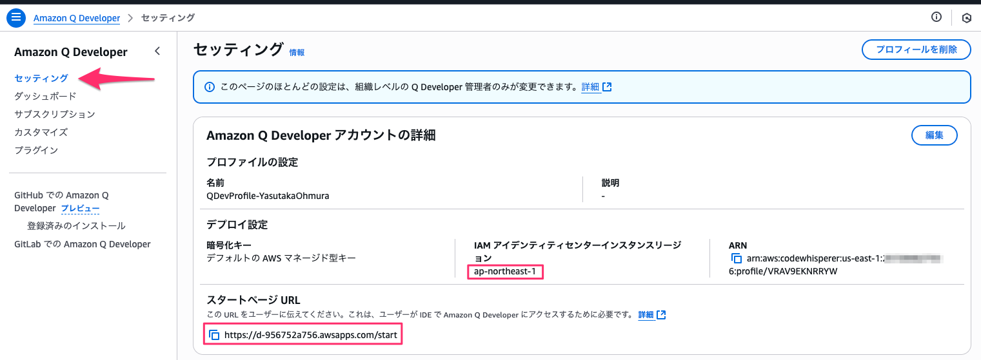Screen dimensions: 981x360
Task: Click the 編集 button in account details
Action: tap(934, 135)
